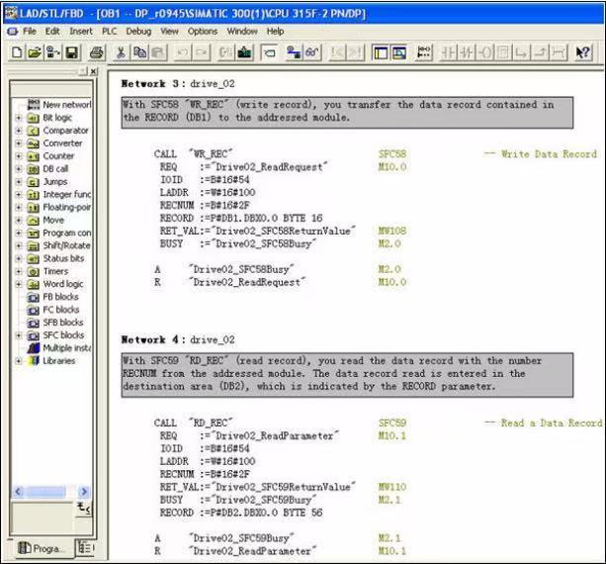
Task: Click the context Help arrow icon
Action: pyautogui.click(x=582, y=51)
